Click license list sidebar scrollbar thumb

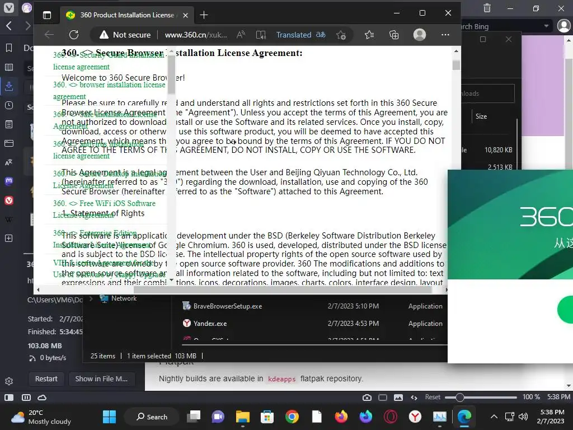[171, 76]
